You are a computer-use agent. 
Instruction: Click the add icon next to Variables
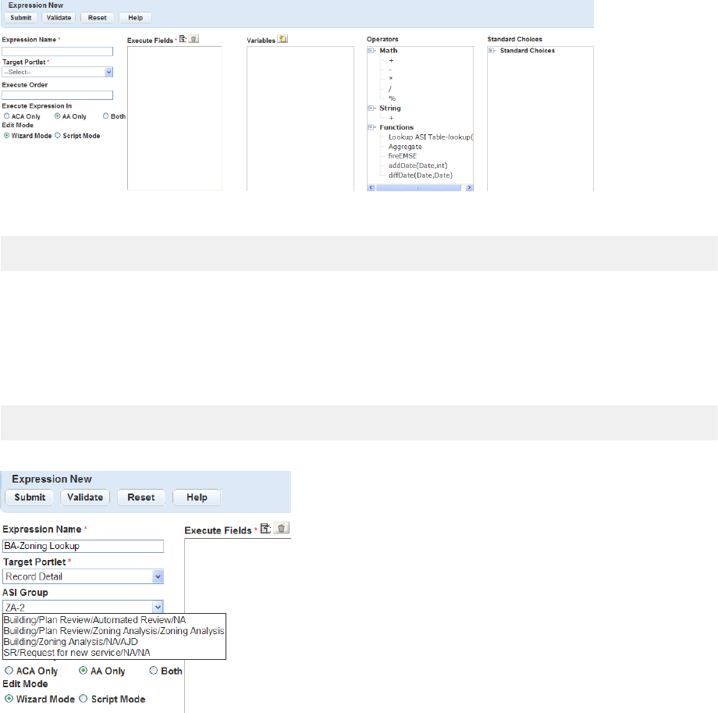click(x=283, y=39)
